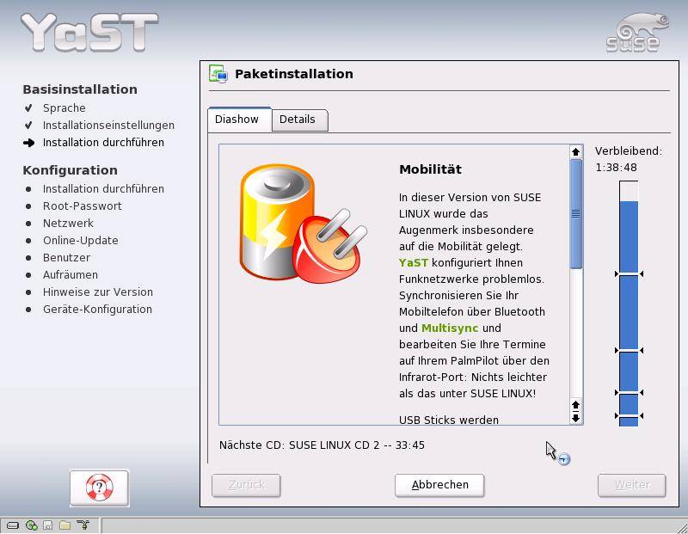Viewport: 688px width, 534px height.
Task: Click the remaining time value 1:38:48
Action: [x=616, y=168]
